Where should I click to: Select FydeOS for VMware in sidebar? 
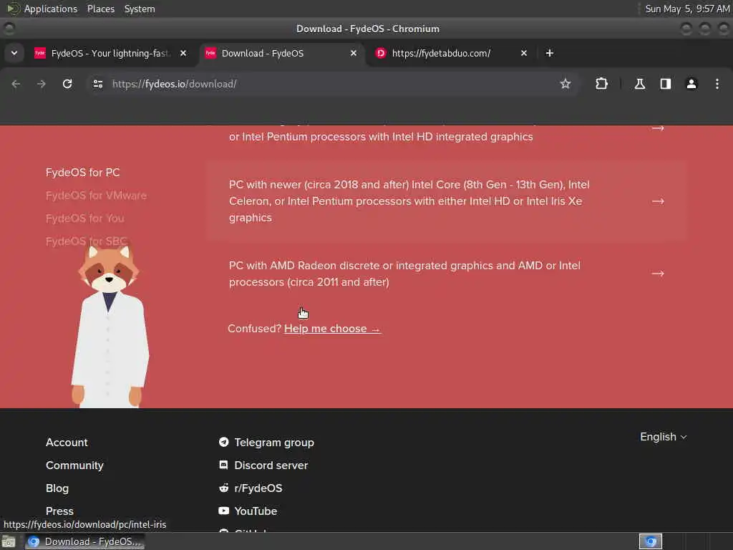[x=96, y=195]
